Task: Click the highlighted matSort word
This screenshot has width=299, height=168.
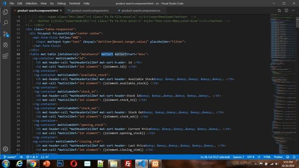Action: (107, 54)
